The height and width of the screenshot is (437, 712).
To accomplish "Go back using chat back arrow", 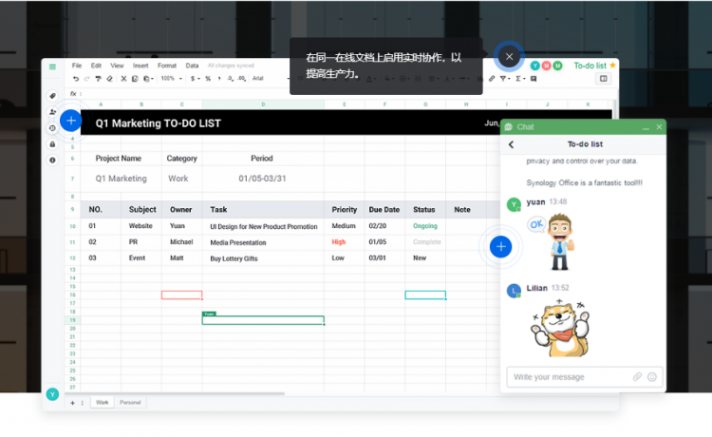I will (511, 144).
